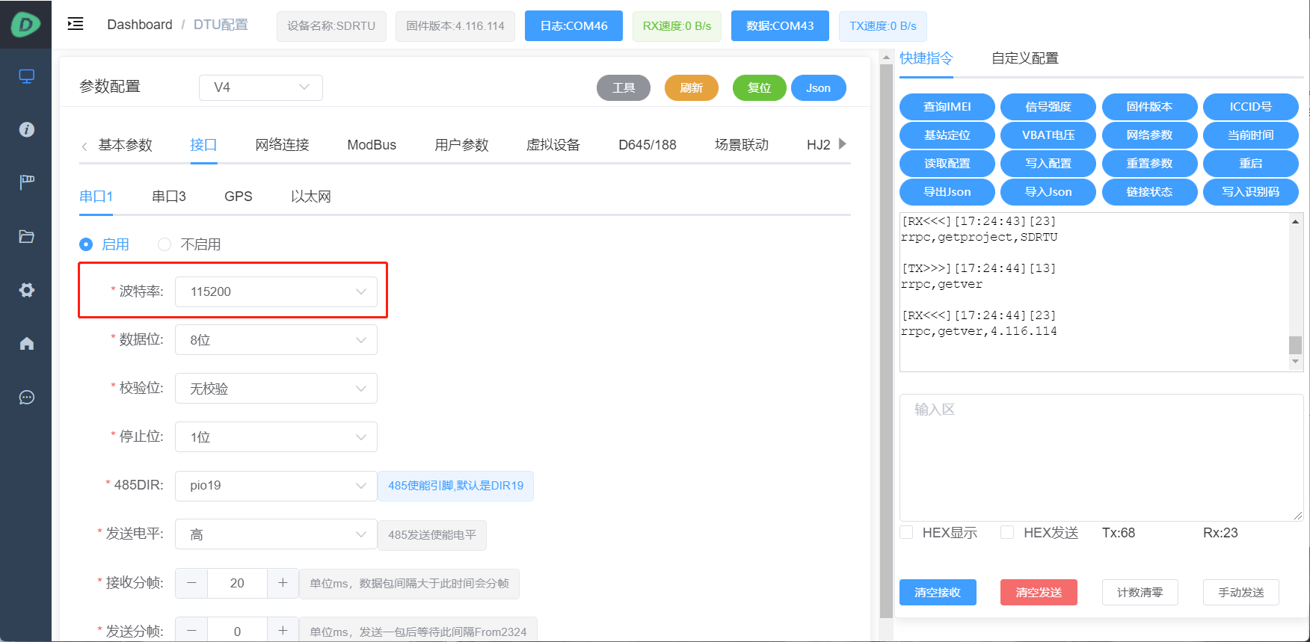This screenshot has width=1310, height=642.
Task: Expand the 校验位 dropdown
Action: tap(275, 389)
